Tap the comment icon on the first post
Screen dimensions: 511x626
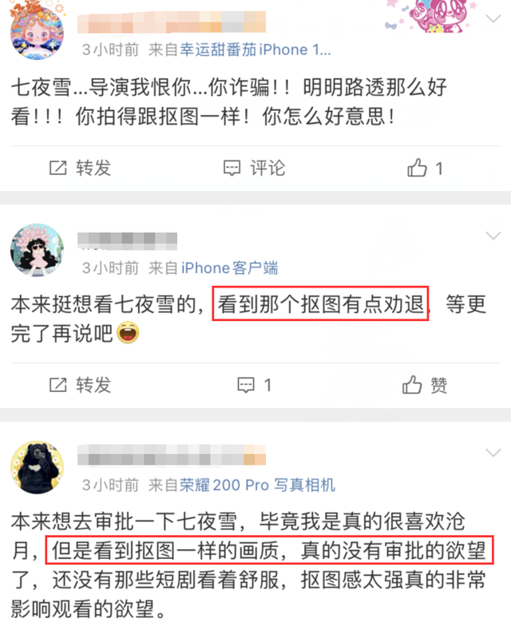click(x=232, y=168)
